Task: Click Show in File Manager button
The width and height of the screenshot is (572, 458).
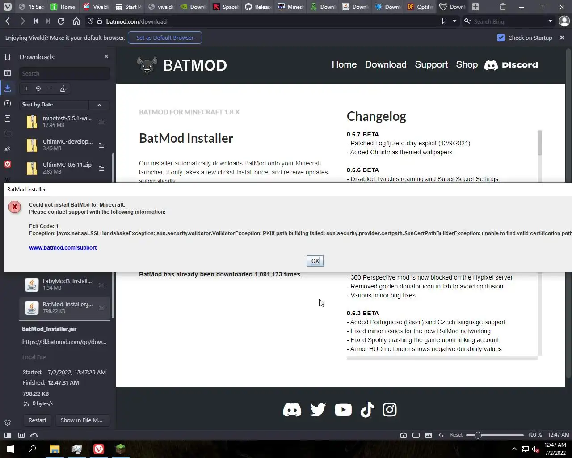Action: pos(82,420)
